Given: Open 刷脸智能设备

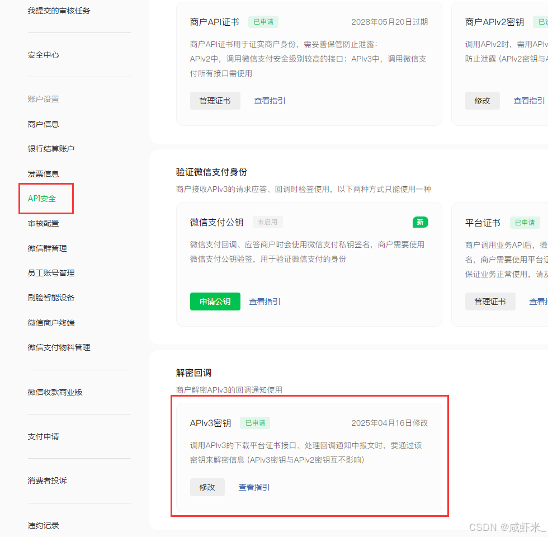Looking at the screenshot, I should point(51,298).
